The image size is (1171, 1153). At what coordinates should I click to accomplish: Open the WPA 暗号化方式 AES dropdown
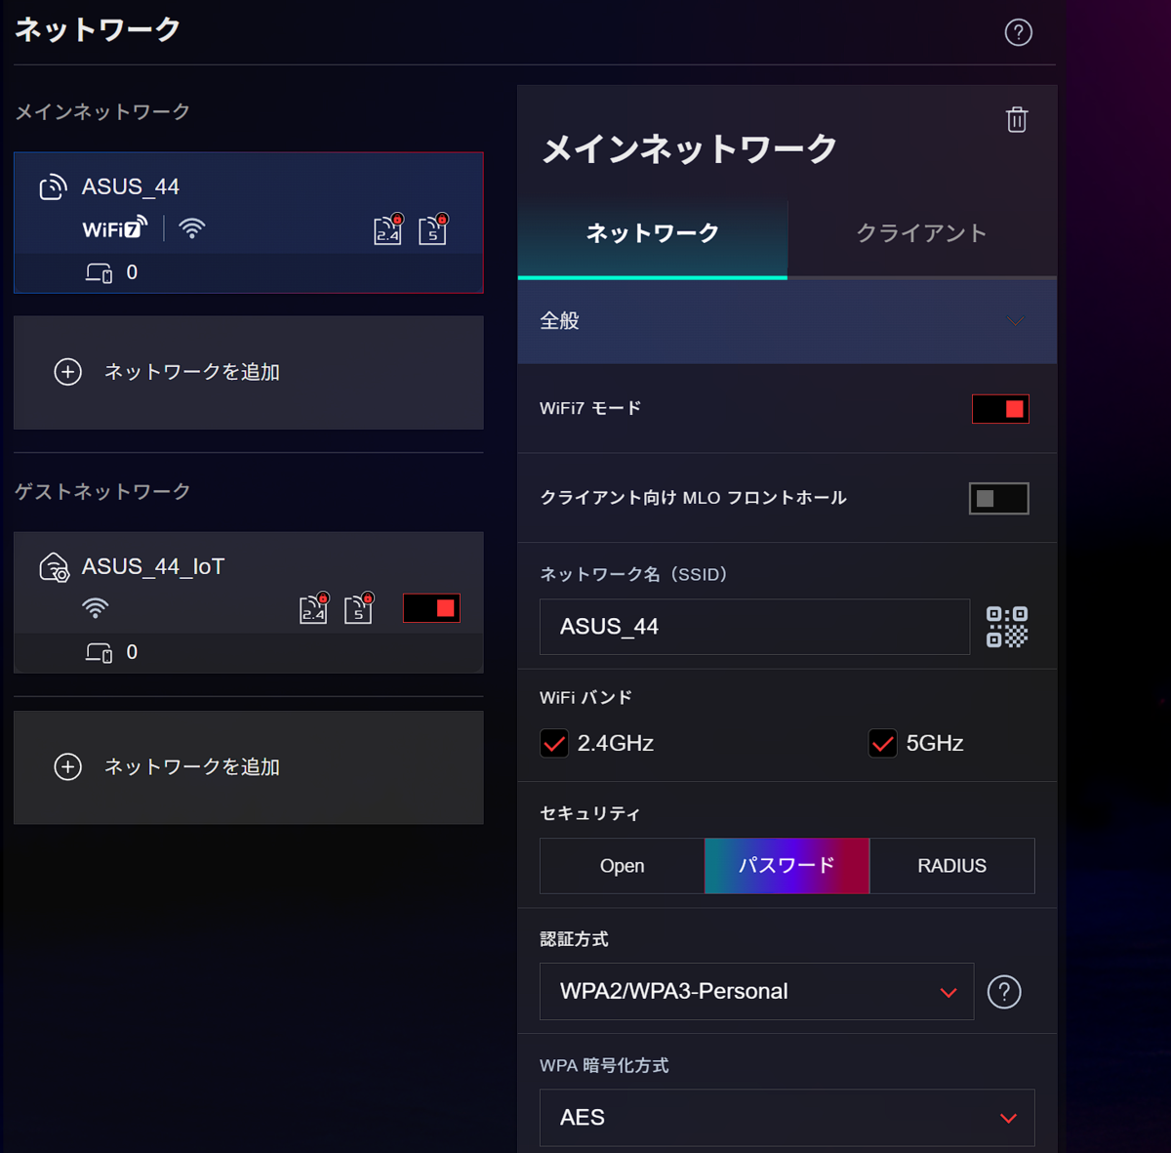(x=787, y=1118)
